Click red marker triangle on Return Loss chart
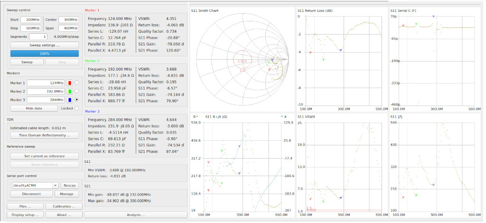The width and height of the screenshot is (486, 223). point(310,53)
